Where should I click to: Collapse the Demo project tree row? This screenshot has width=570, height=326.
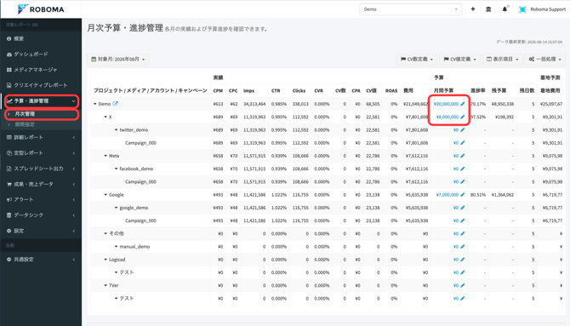95,104
